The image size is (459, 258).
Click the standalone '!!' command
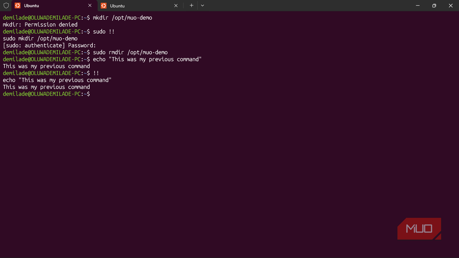pyautogui.click(x=96, y=73)
